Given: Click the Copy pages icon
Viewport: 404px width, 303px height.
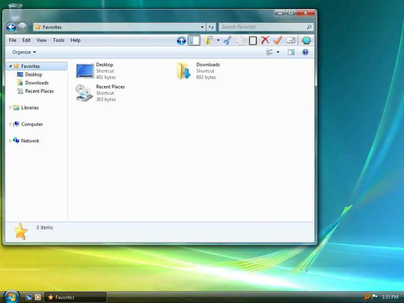Looking at the screenshot, I should pyautogui.click(x=240, y=41).
